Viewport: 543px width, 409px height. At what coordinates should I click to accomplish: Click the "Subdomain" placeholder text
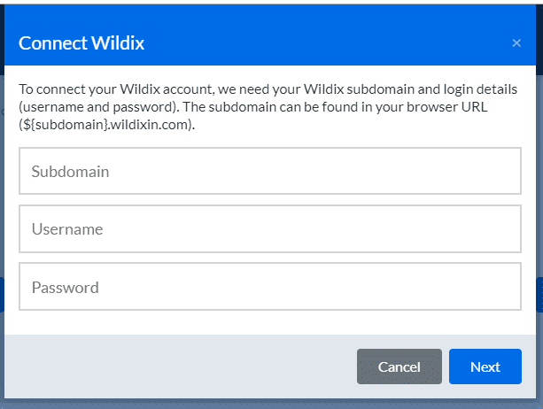71,172
